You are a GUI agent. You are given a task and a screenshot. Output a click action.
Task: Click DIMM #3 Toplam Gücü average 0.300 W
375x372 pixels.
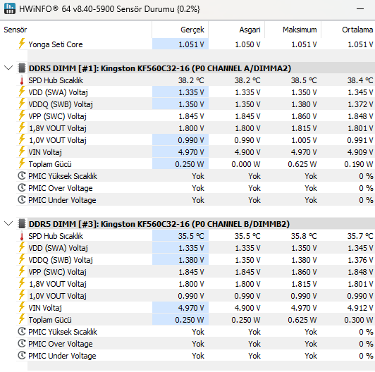(x=359, y=320)
